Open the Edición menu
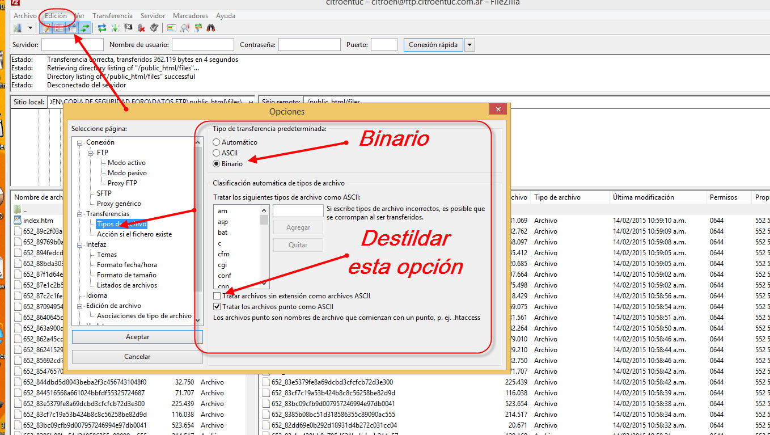770x435 pixels. coord(56,16)
